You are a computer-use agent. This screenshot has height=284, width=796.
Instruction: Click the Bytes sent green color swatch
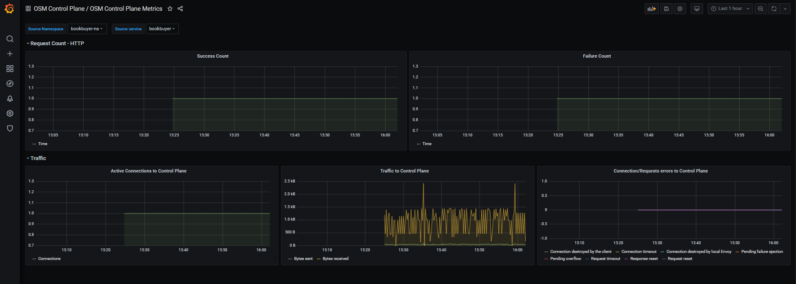(x=290, y=259)
